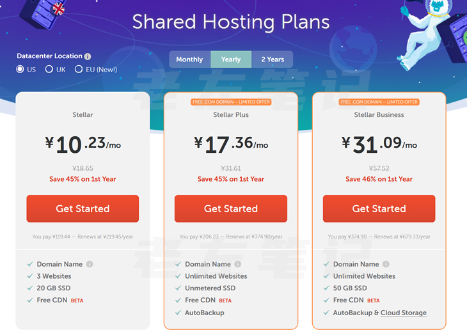Image resolution: width=467 pixels, height=335 pixels.
Task: Select US datacenter location
Action: 20,69
